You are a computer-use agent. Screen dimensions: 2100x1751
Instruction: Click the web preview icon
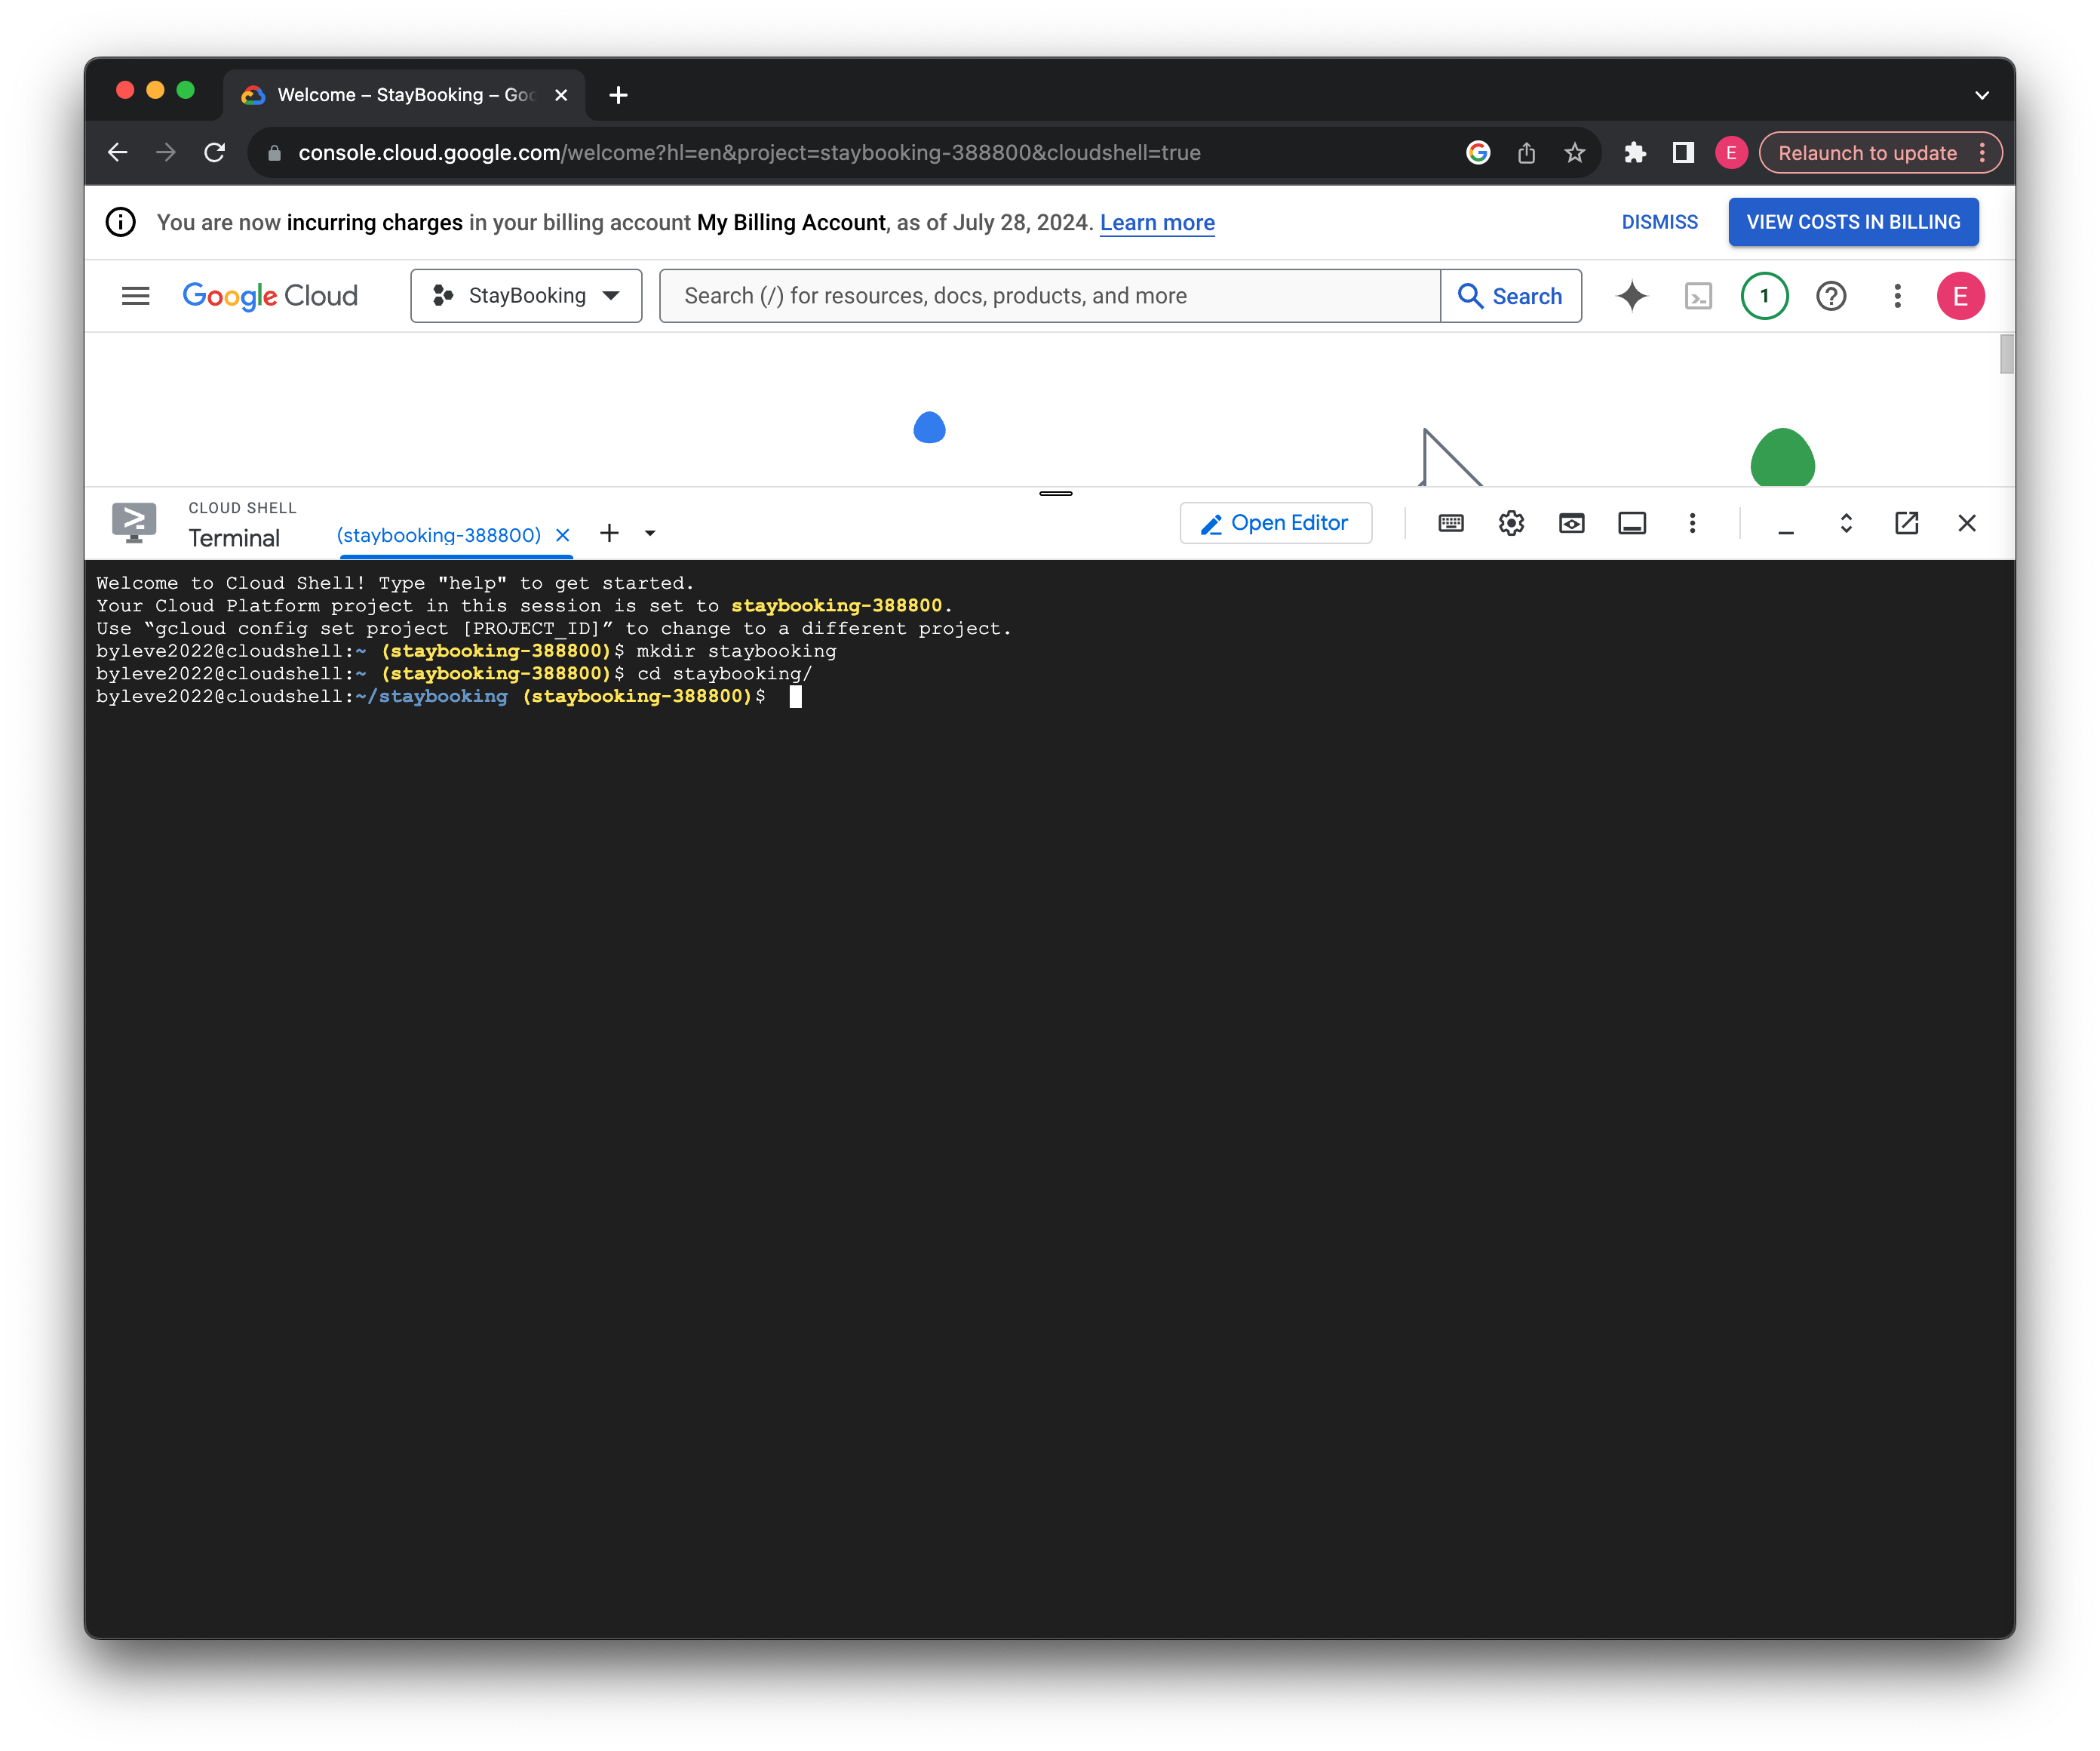pos(1571,523)
